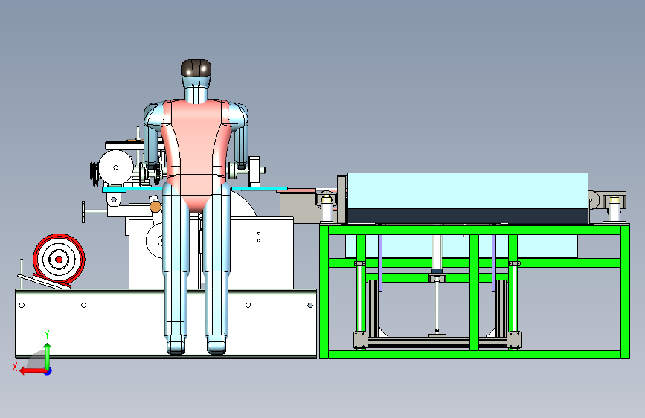
Task: Select the white base panel with four bolt holes
Action: click(166, 323)
